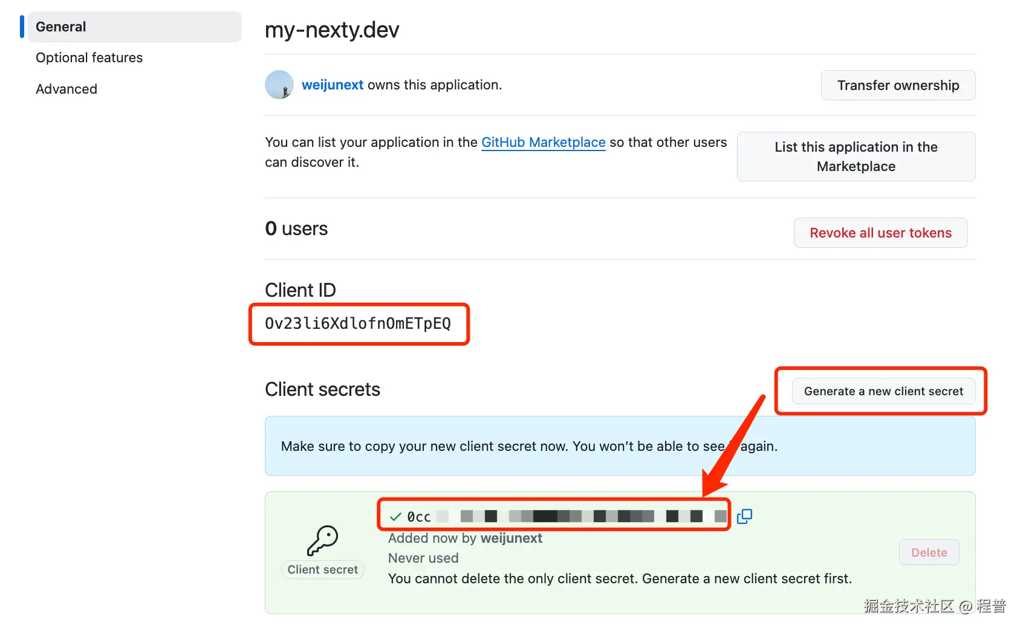Click the Delete secret button

point(929,552)
